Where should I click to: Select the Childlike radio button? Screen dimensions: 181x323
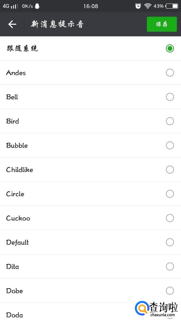pyautogui.click(x=170, y=169)
